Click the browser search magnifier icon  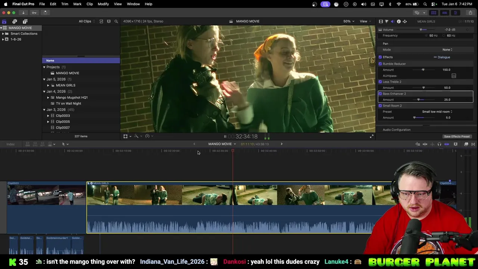tap(116, 21)
